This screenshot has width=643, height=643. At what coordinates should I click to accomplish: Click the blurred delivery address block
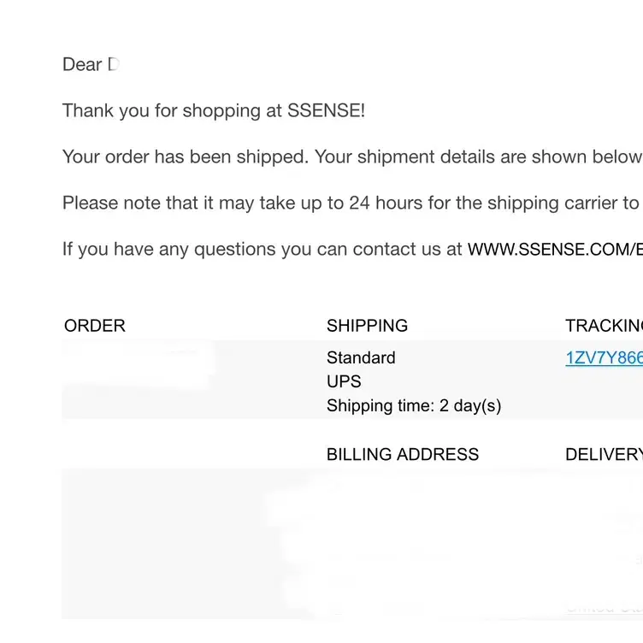[604, 541]
